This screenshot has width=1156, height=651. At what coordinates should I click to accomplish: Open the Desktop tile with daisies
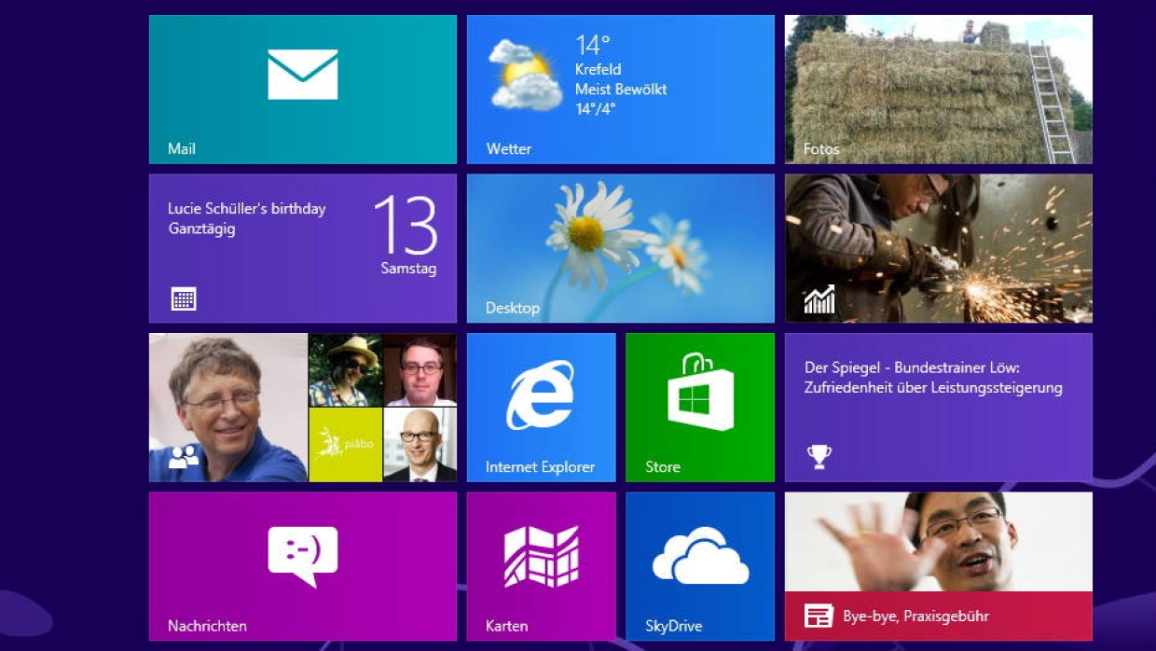click(x=620, y=248)
